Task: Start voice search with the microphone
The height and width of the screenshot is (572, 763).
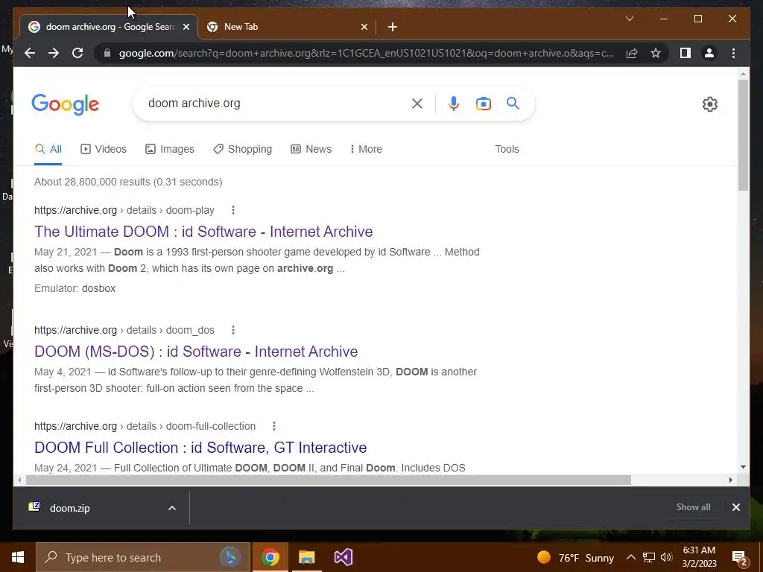Action: (454, 103)
